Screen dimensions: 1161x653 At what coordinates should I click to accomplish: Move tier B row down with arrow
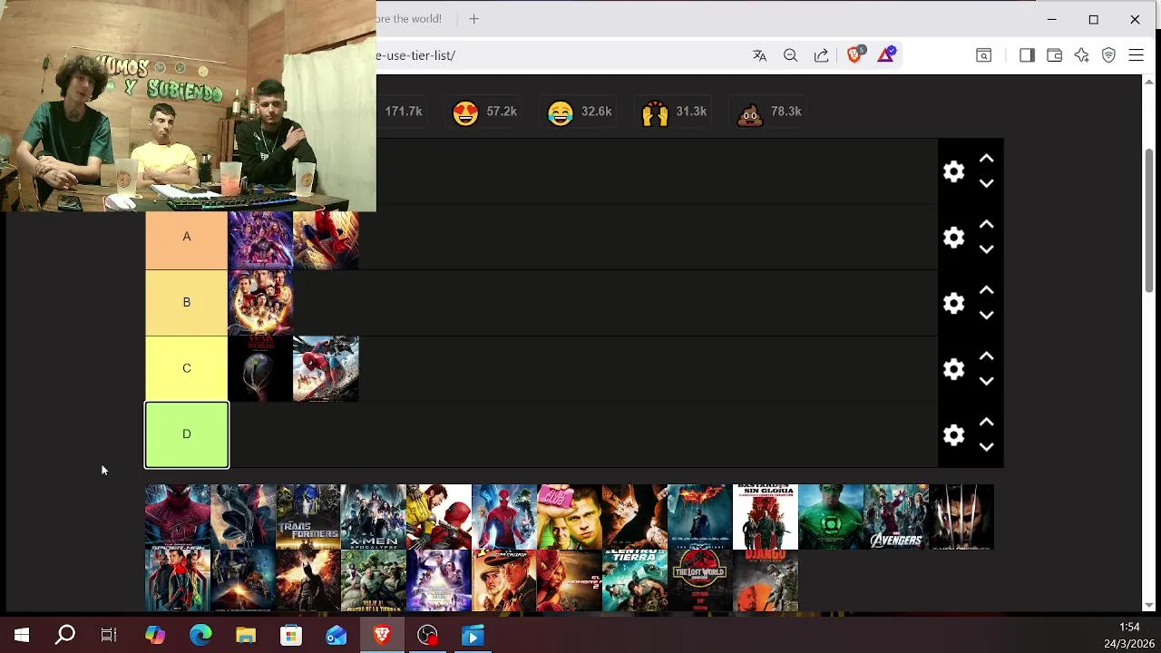[986, 316]
